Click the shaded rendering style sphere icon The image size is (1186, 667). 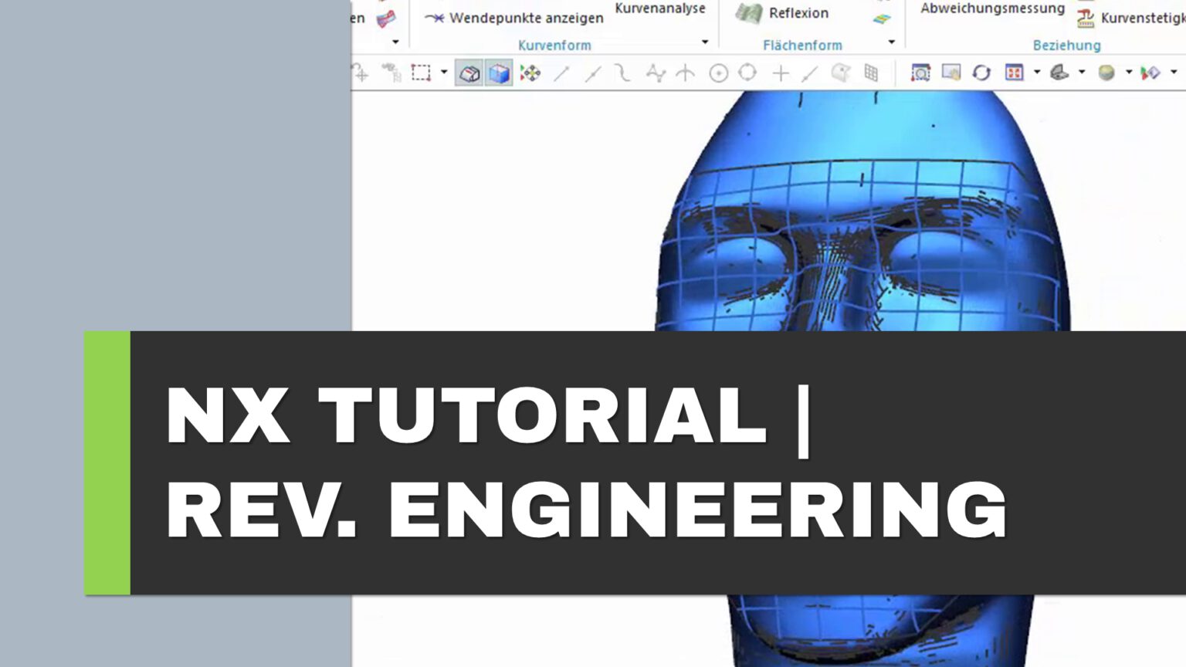1106,73
